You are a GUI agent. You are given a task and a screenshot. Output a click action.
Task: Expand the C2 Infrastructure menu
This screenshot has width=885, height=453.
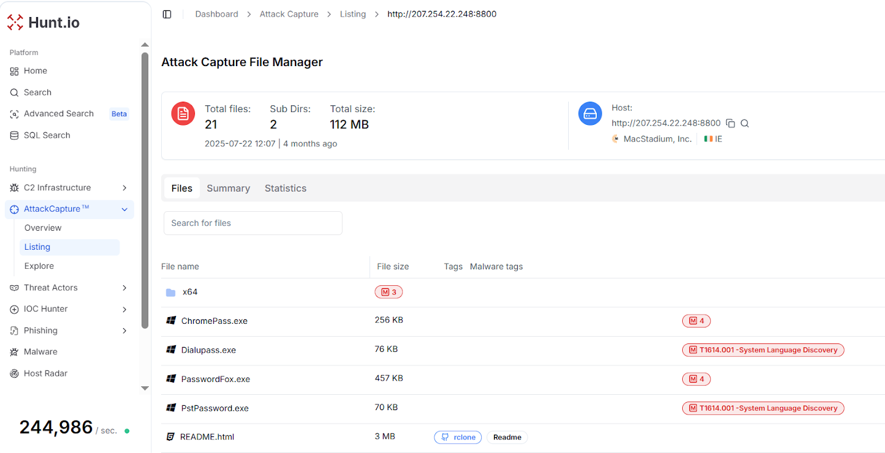(124, 188)
